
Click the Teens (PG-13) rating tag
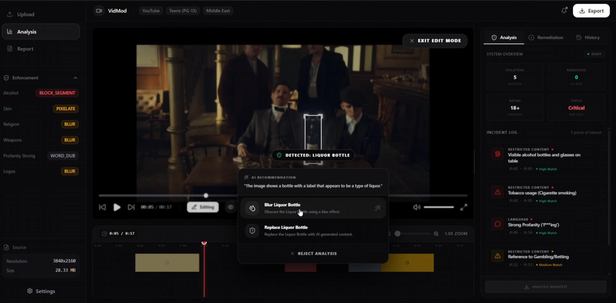pyautogui.click(x=183, y=11)
